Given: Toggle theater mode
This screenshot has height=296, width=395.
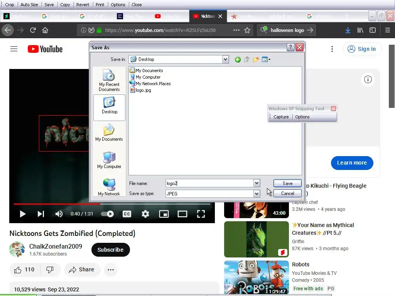Looking at the screenshot, I should (182, 214).
